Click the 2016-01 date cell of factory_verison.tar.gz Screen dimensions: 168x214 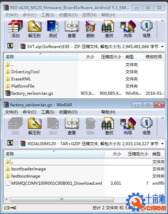click(x=155, y=93)
